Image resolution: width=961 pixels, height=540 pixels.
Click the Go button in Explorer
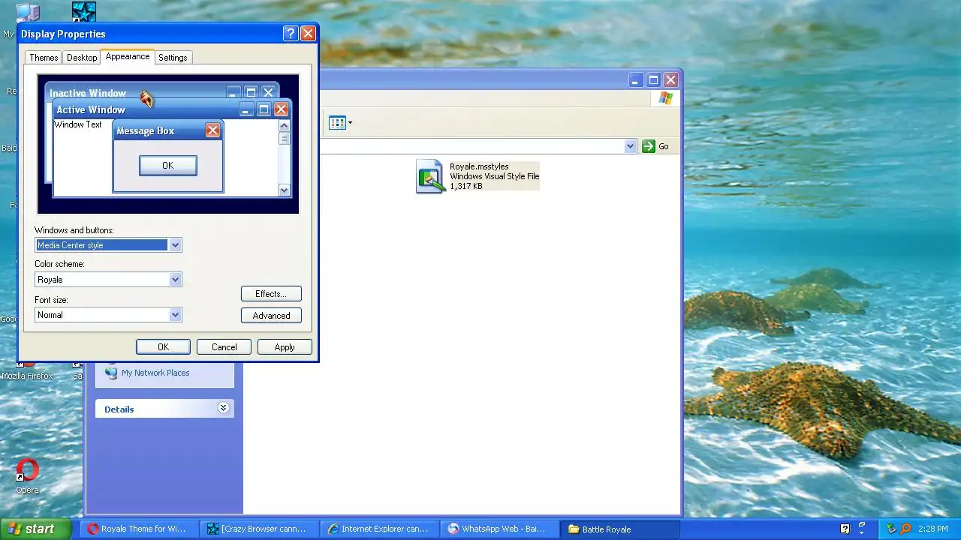click(655, 146)
